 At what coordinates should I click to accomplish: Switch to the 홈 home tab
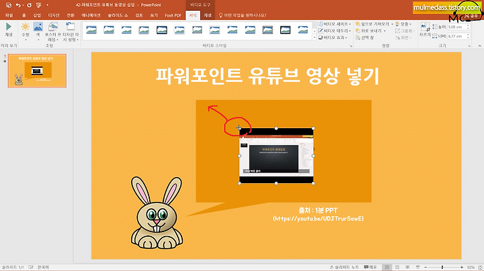[24, 15]
